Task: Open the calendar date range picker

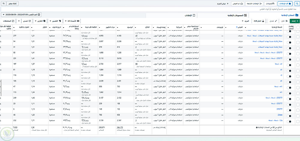Action: (21, 15)
